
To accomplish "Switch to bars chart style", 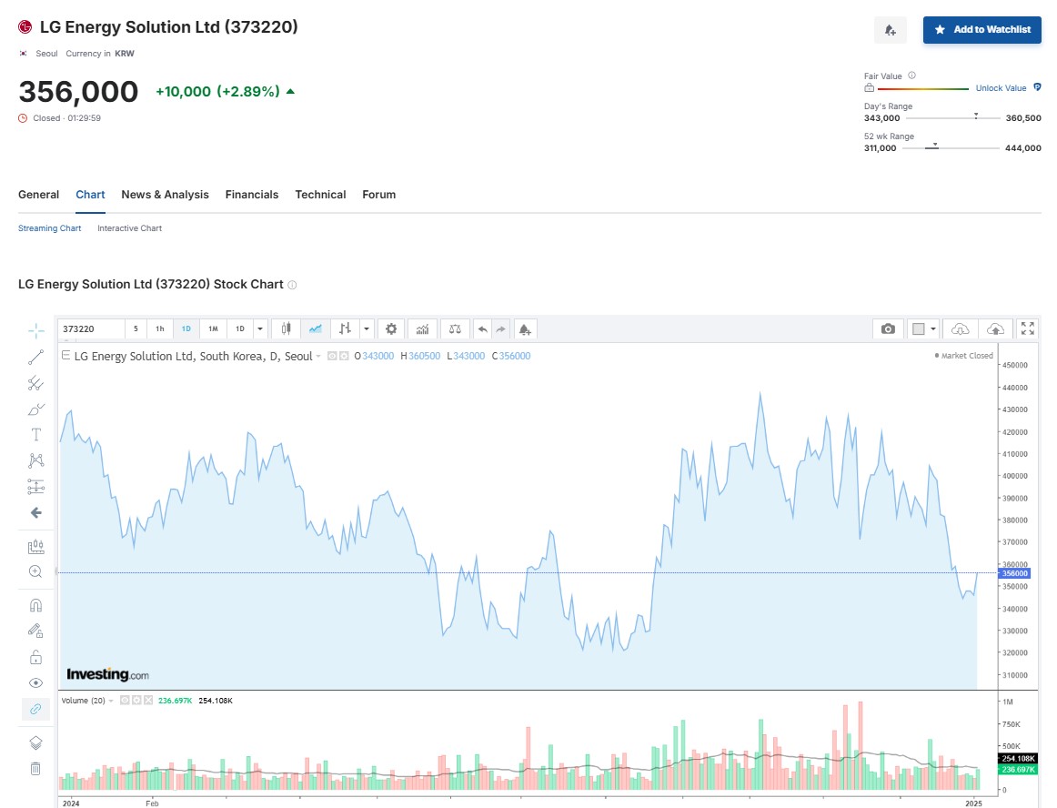I will click(345, 329).
